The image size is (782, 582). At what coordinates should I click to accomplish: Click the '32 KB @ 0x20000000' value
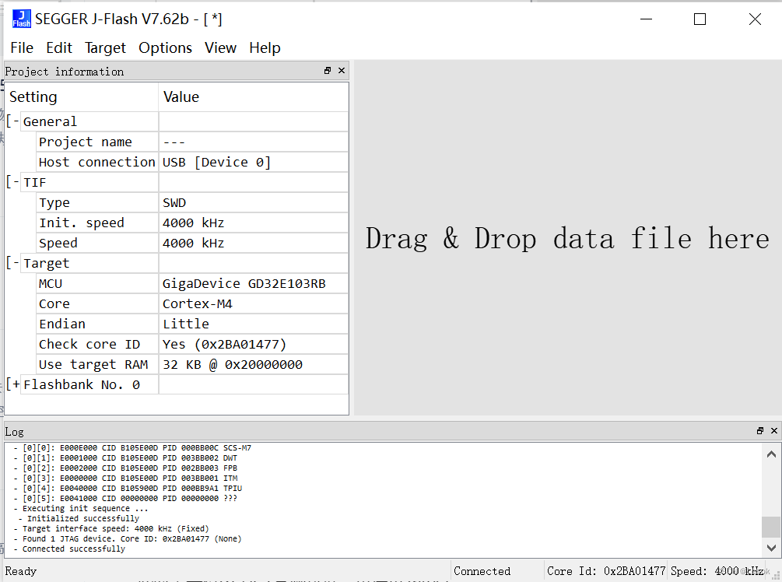click(254, 365)
